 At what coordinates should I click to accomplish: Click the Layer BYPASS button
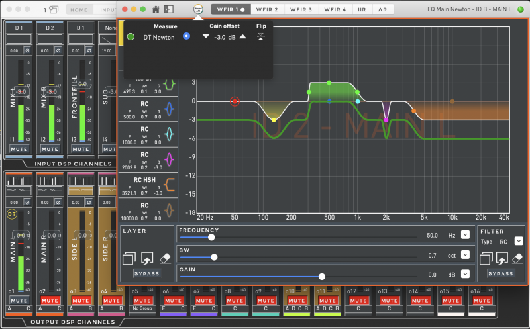pos(146,273)
